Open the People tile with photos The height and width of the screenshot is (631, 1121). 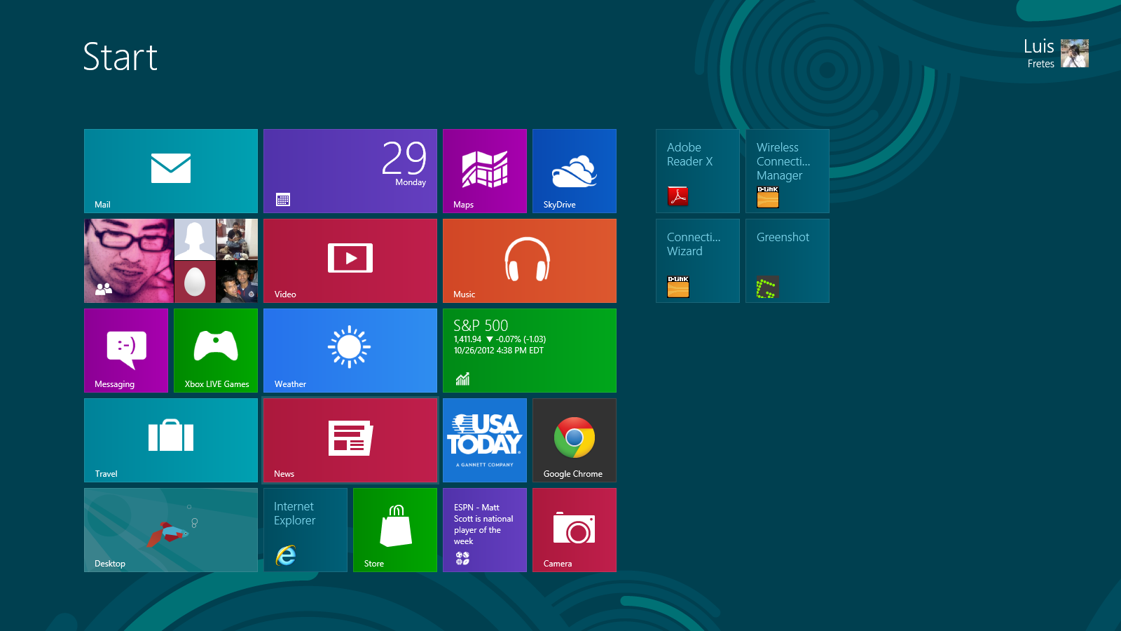[x=171, y=261]
